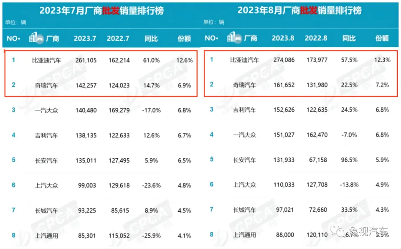Click the growth value '-17.0%'
The width and height of the screenshot is (401, 249).
click(x=151, y=110)
